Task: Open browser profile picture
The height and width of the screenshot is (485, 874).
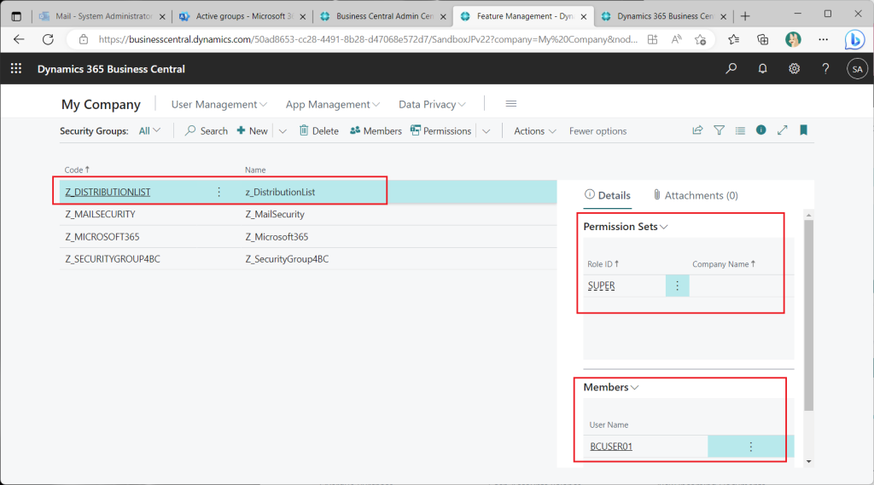Action: pyautogui.click(x=793, y=39)
